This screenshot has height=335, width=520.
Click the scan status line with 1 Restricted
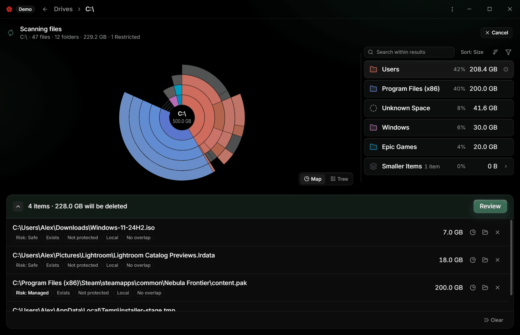[80, 37]
